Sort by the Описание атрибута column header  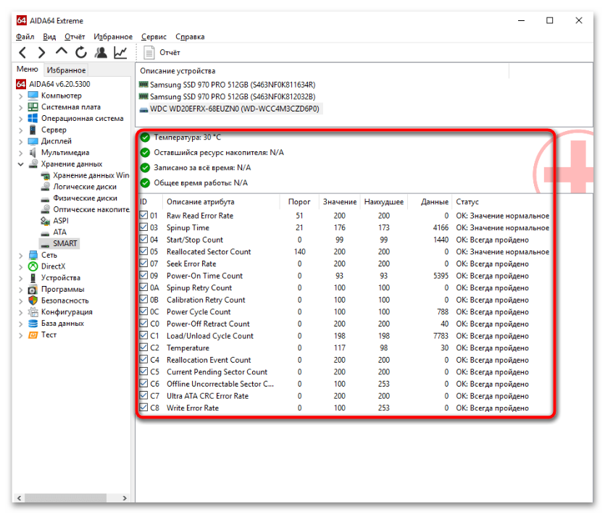click(x=222, y=202)
